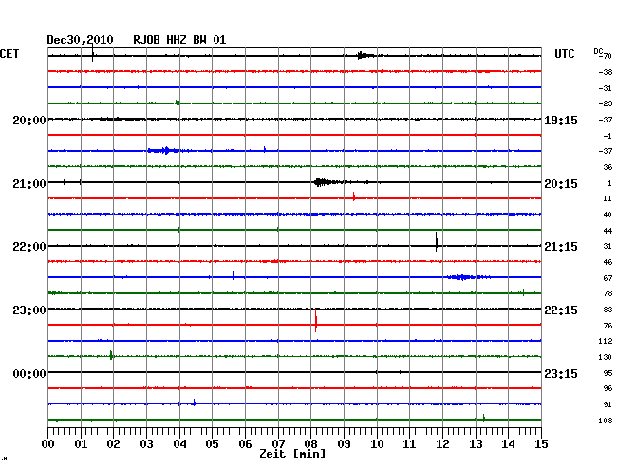Click minute tick label "03" on time axis
Image resolution: width=617 pixels, height=469 pixels.
point(146,444)
